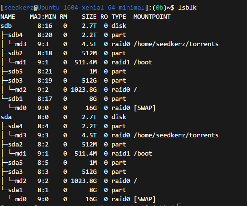Viewport: 247px width, 206px height.
Task: Click the 8:19 device number
Action: click(45, 81)
